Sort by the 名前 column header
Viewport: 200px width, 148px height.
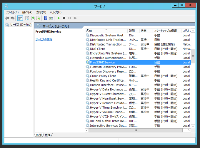106,31
